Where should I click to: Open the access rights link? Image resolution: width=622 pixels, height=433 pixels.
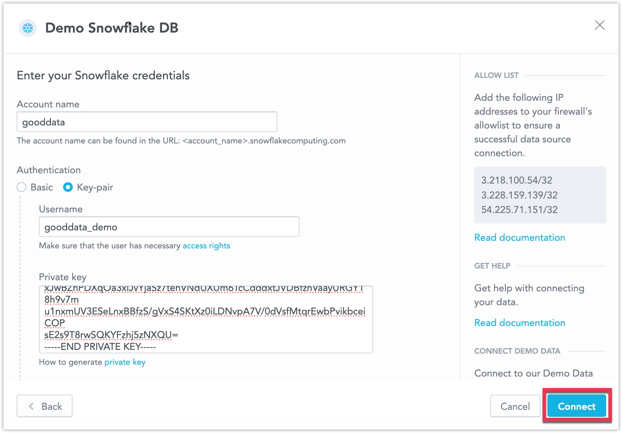click(x=206, y=246)
